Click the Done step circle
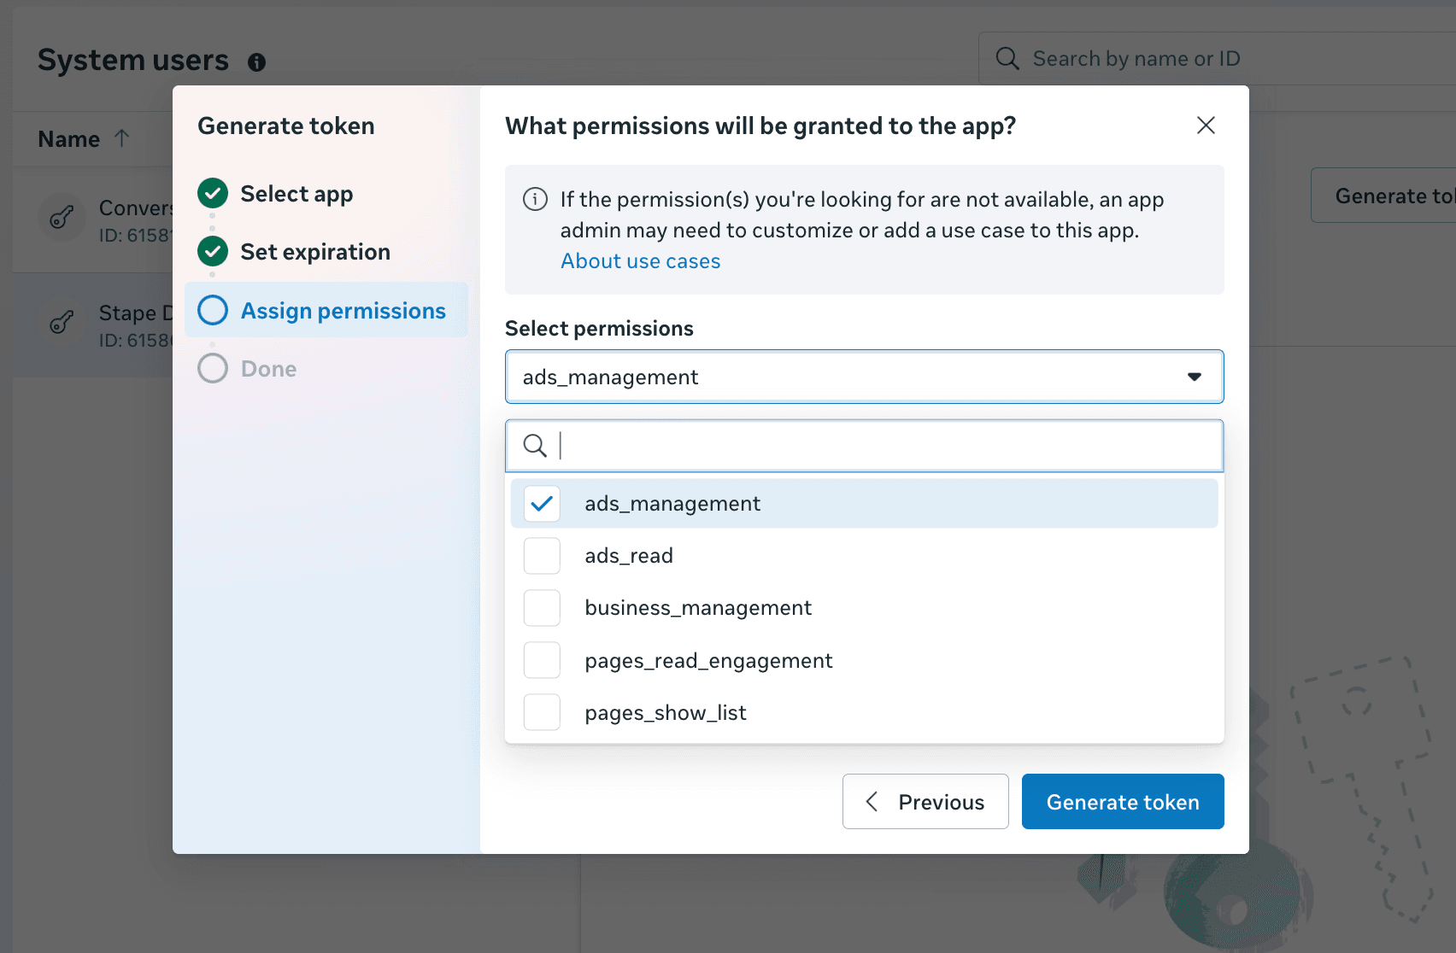 click(212, 368)
